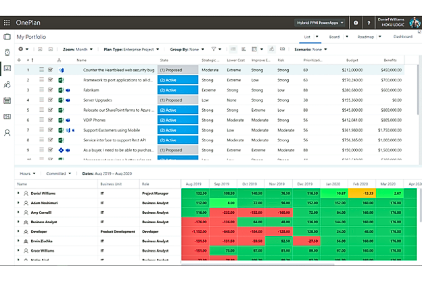Open the dropdown arrow next to List tab

point(317,37)
